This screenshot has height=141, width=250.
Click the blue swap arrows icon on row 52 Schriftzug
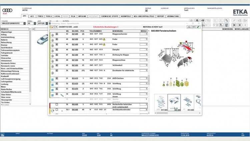click(x=52, y=85)
